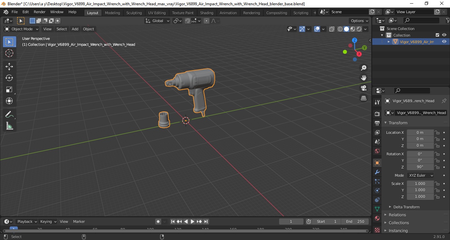Jump to the timeline end frame button
Screen dimensions: 450x240
[206, 222]
